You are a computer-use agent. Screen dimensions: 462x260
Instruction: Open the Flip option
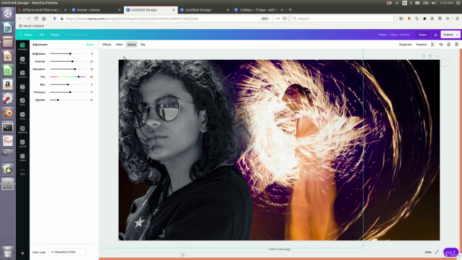click(143, 45)
